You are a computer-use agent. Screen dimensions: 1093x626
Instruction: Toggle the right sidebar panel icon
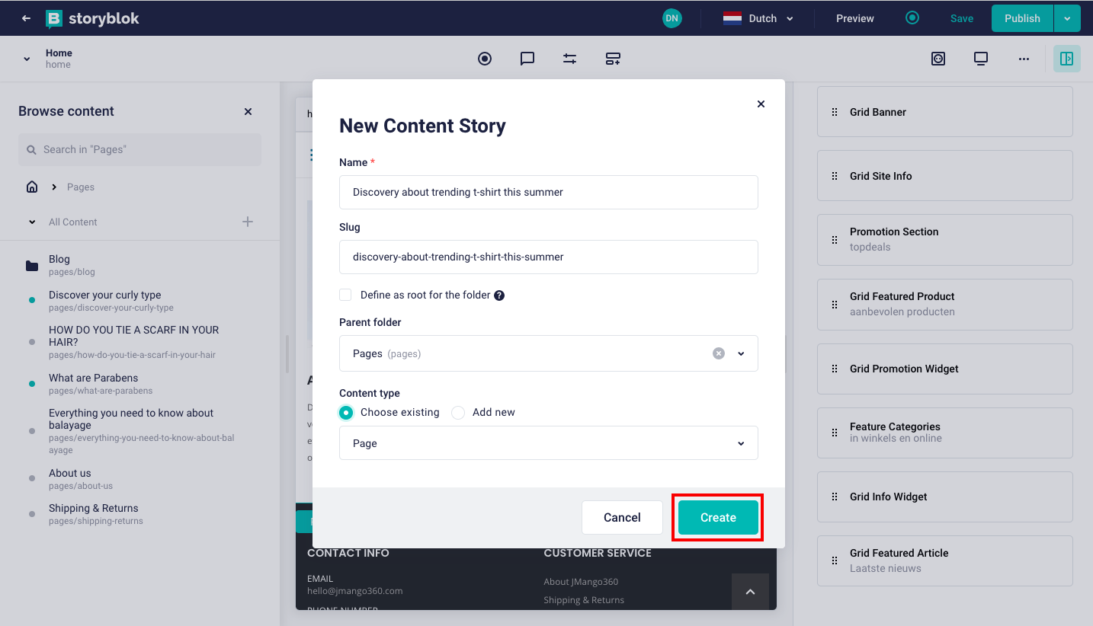click(1066, 59)
